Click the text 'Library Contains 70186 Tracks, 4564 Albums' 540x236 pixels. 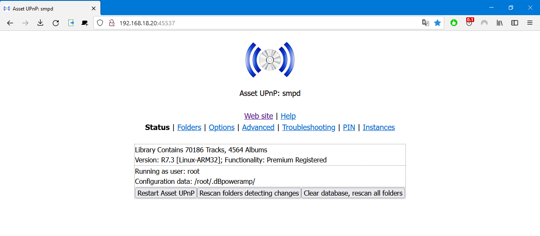tap(201, 150)
